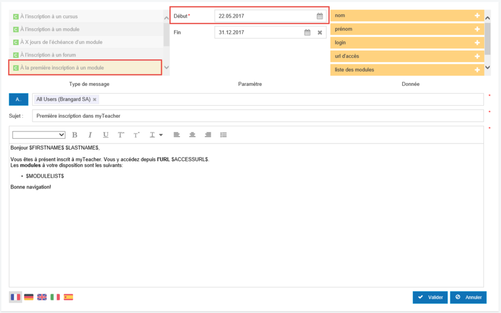Screen dimensions: 501x313
Task: Add the 'url d'accès' data field
Action: [477, 56]
